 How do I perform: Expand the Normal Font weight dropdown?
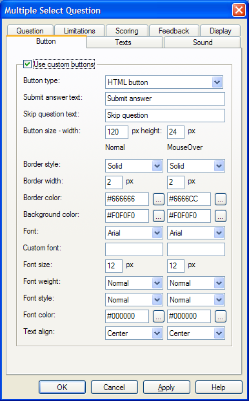click(x=134, y=283)
